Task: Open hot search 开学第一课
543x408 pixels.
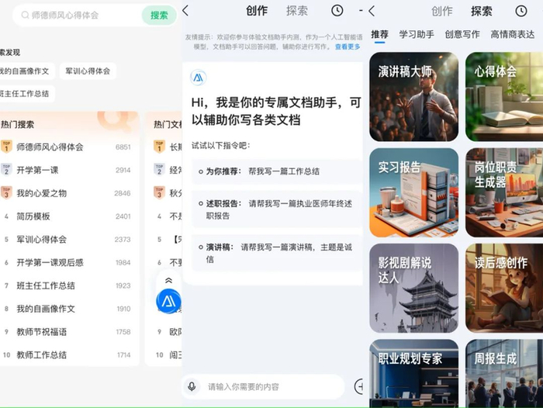Action: (x=66, y=170)
